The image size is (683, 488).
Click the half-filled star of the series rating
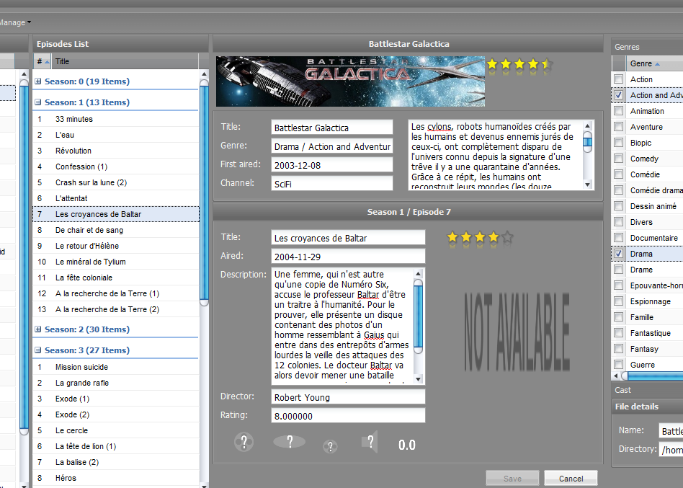click(546, 65)
